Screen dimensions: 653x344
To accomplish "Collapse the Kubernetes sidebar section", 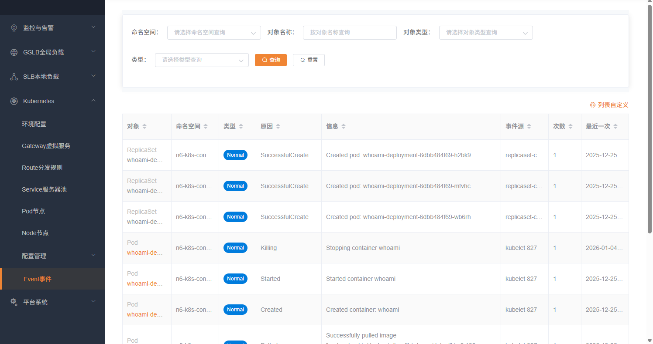I will 93,101.
